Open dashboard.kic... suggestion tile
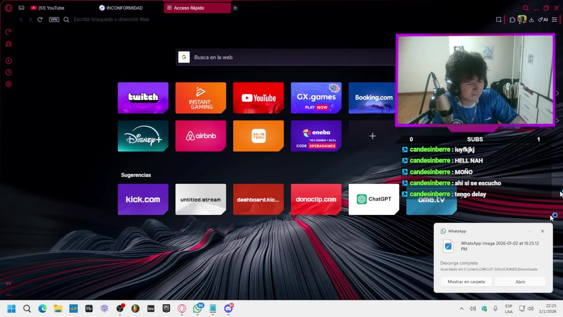Viewport: 563px width, 317px height. pos(259,199)
